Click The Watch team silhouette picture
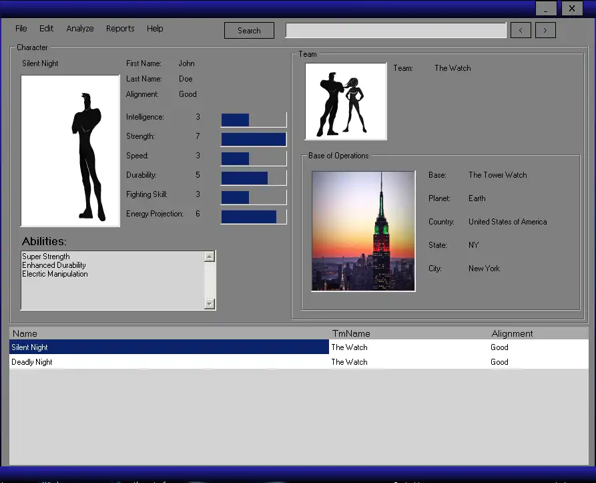The width and height of the screenshot is (596, 483). pyautogui.click(x=346, y=102)
